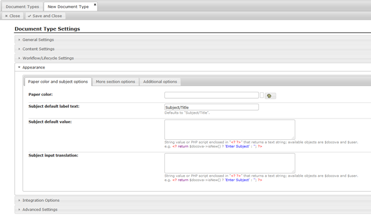Click the Save and Close button
This screenshot has width=371, height=218.
[x=45, y=16]
